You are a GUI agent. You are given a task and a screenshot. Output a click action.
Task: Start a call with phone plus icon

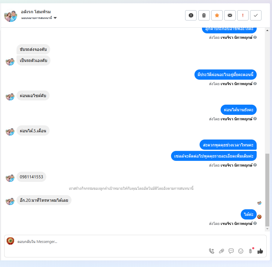point(212,251)
